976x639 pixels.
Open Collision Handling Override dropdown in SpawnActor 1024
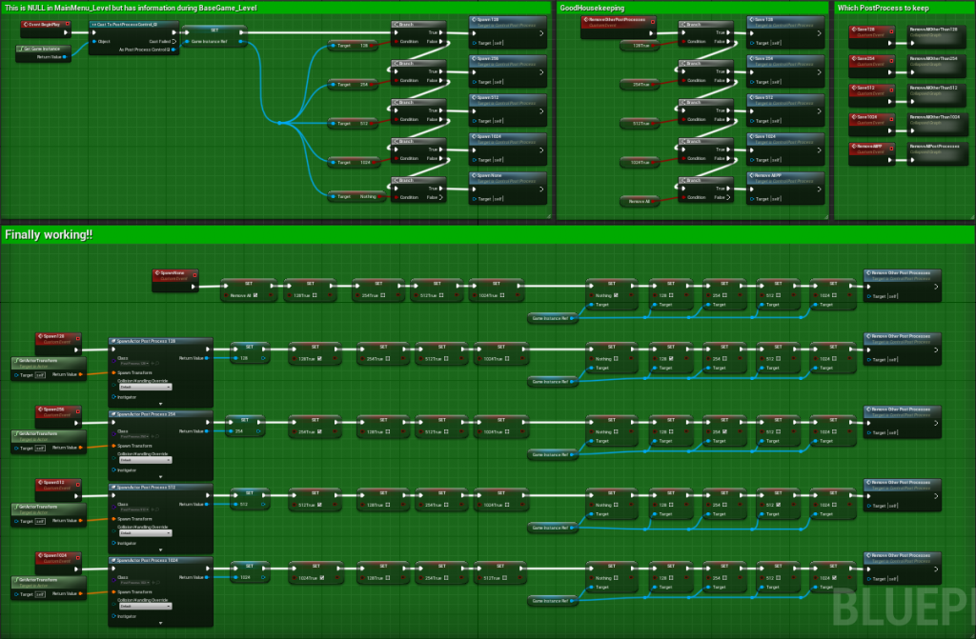point(145,606)
